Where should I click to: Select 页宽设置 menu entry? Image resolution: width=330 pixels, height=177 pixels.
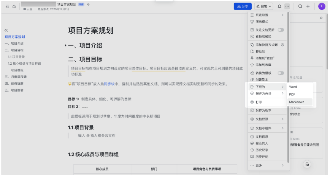(267, 15)
